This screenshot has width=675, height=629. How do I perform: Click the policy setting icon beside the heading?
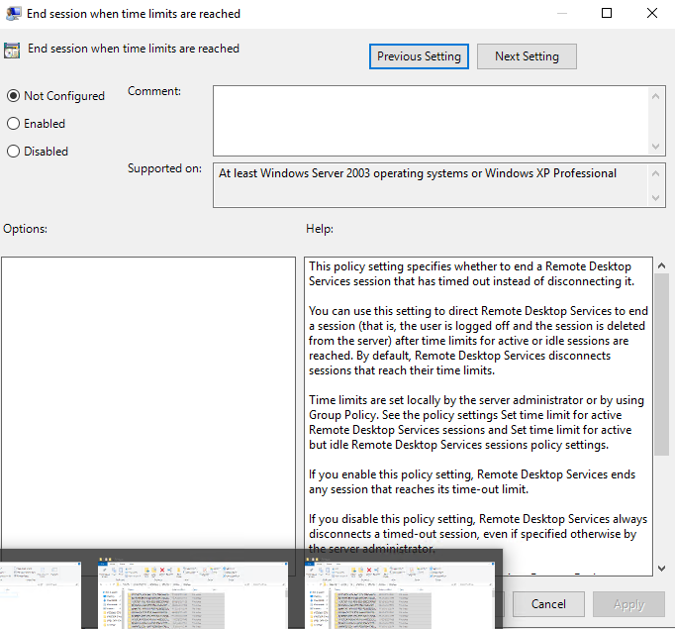pyautogui.click(x=12, y=50)
